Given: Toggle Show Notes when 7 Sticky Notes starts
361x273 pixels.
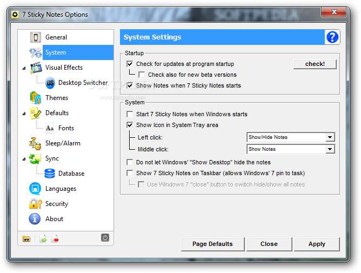Looking at the screenshot, I should pyautogui.click(x=130, y=85).
